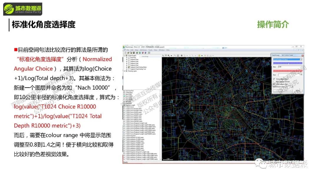Image resolution: width=318 pixels, height=178 pixels.
Task: Open the Edit menu
Action: click(132, 50)
